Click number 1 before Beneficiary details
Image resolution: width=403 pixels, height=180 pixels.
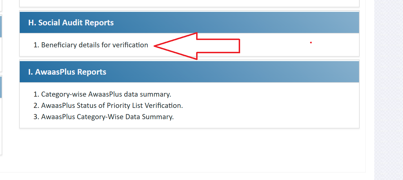36,45
